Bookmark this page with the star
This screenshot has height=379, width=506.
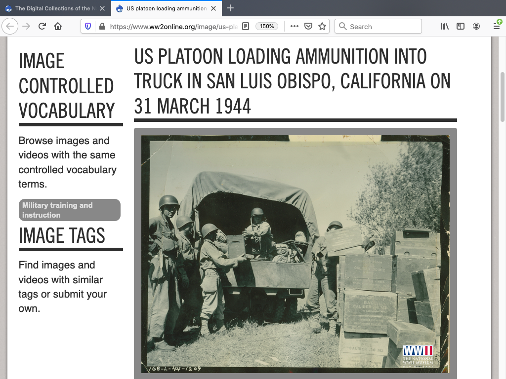322,27
